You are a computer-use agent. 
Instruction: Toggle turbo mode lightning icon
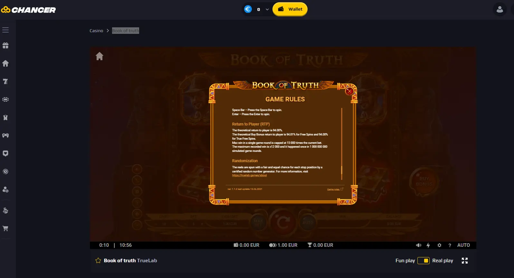(x=428, y=245)
